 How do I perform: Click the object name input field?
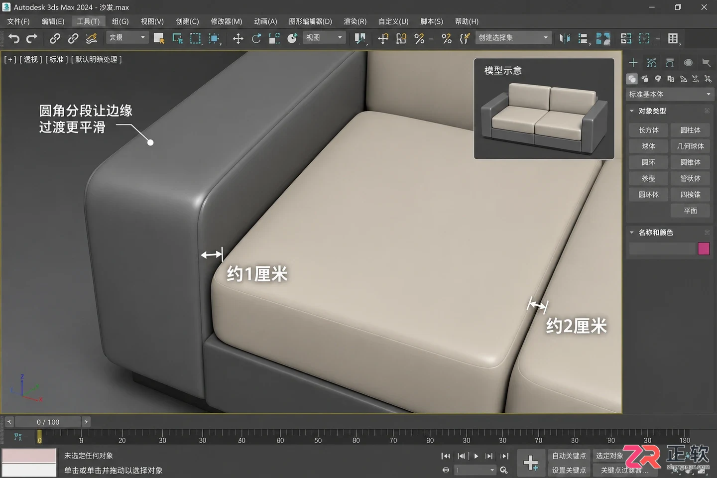662,248
